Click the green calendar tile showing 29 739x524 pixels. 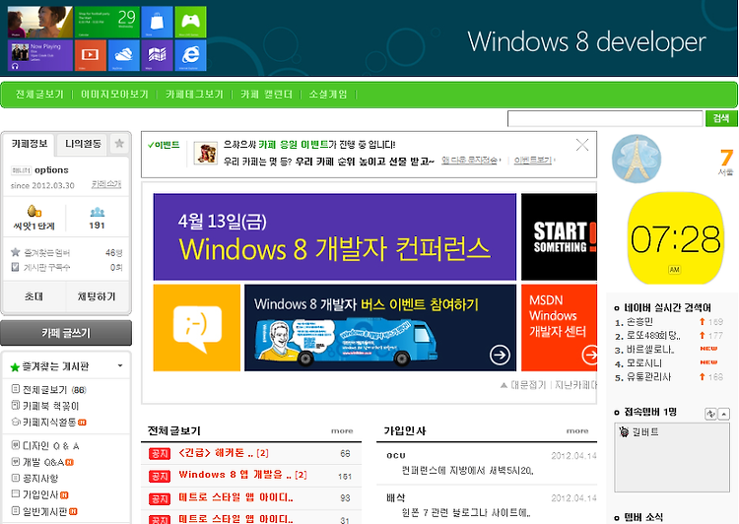(x=107, y=22)
